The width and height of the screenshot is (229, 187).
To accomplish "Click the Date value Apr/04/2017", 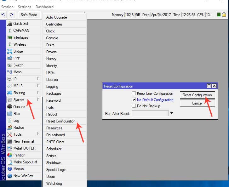I will [161, 15].
